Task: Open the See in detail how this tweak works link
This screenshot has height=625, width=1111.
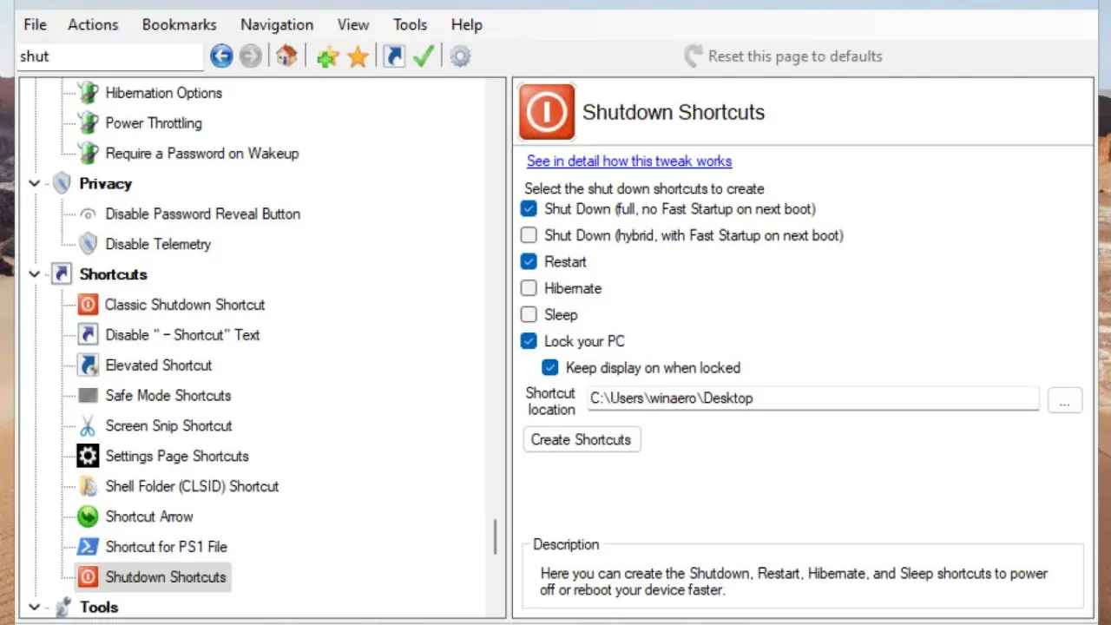Action: pos(628,161)
